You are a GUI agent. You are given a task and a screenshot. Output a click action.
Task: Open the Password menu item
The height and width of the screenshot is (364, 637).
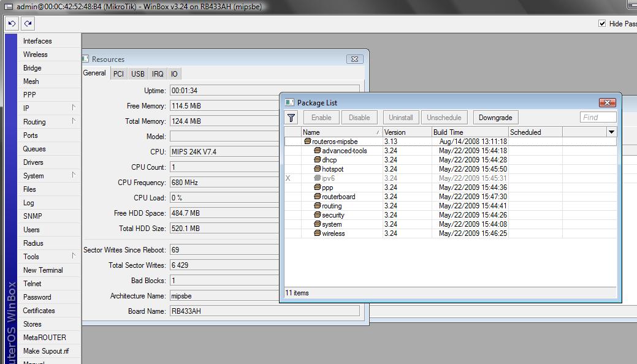[37, 297]
